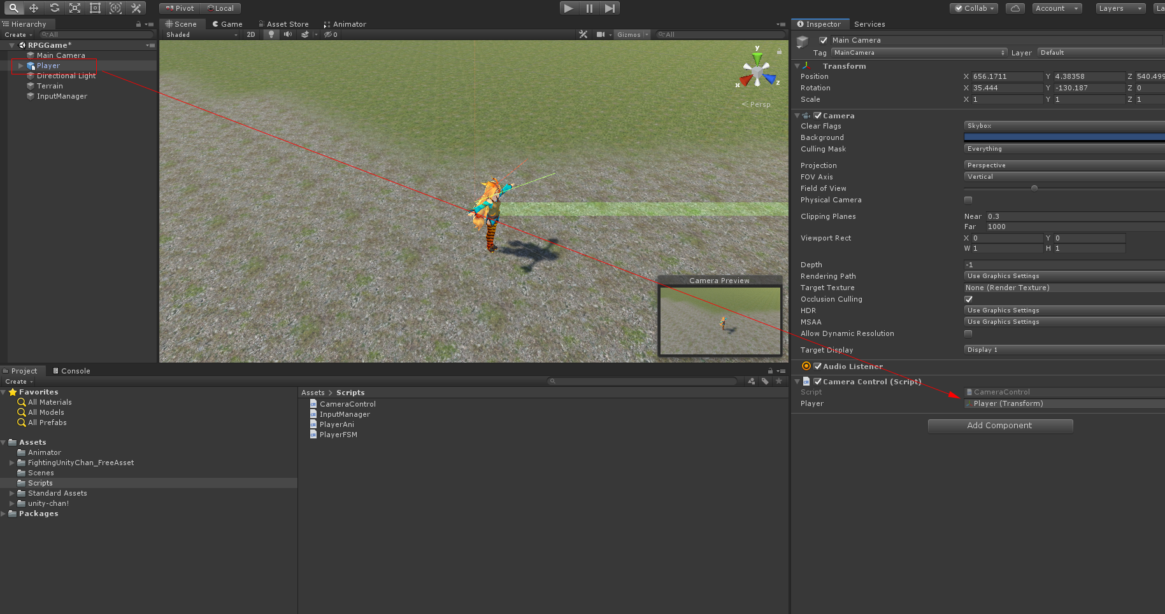Click hidden objects visibility icon in scene toolbar
1165x614 pixels.
coord(330,34)
